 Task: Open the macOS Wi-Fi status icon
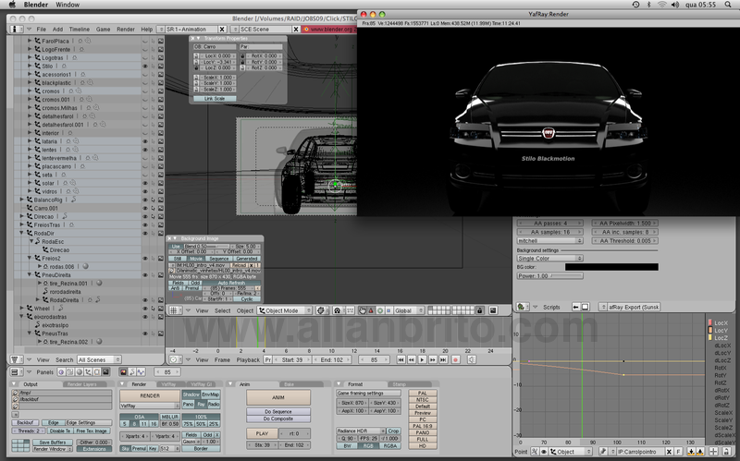coord(662,5)
